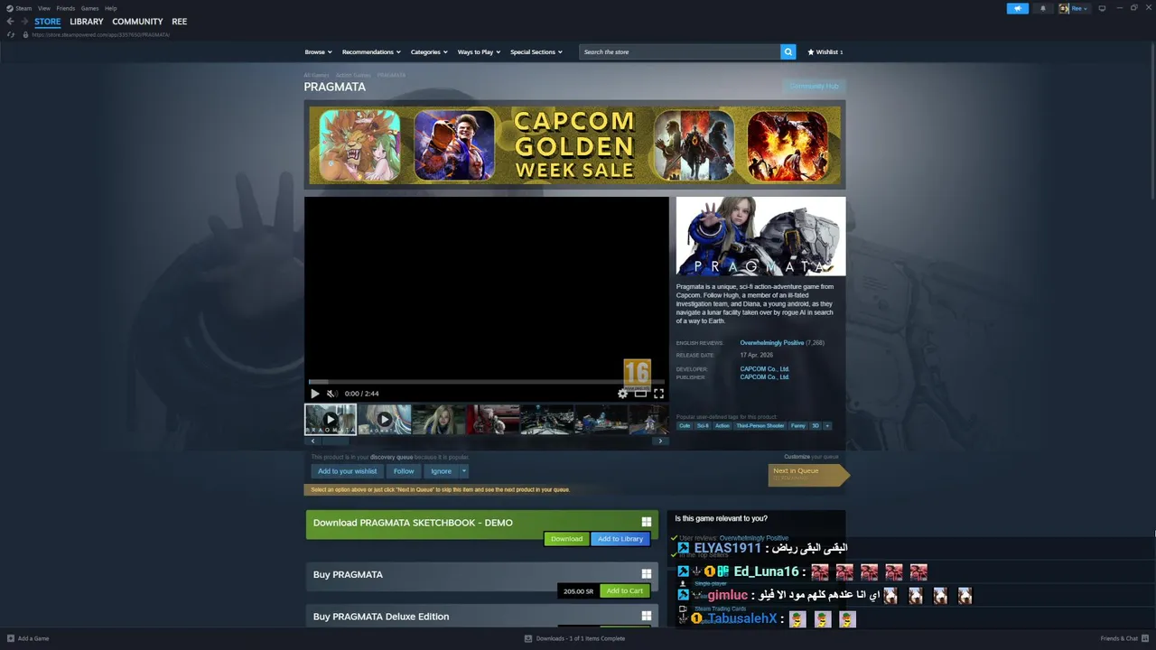The image size is (1156, 650).
Task: Download the PRAGMATA Sketchbook demo
Action: [x=567, y=539]
